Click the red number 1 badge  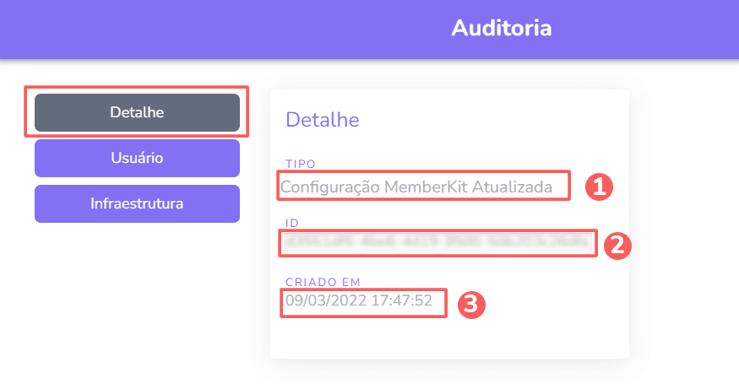coord(599,187)
